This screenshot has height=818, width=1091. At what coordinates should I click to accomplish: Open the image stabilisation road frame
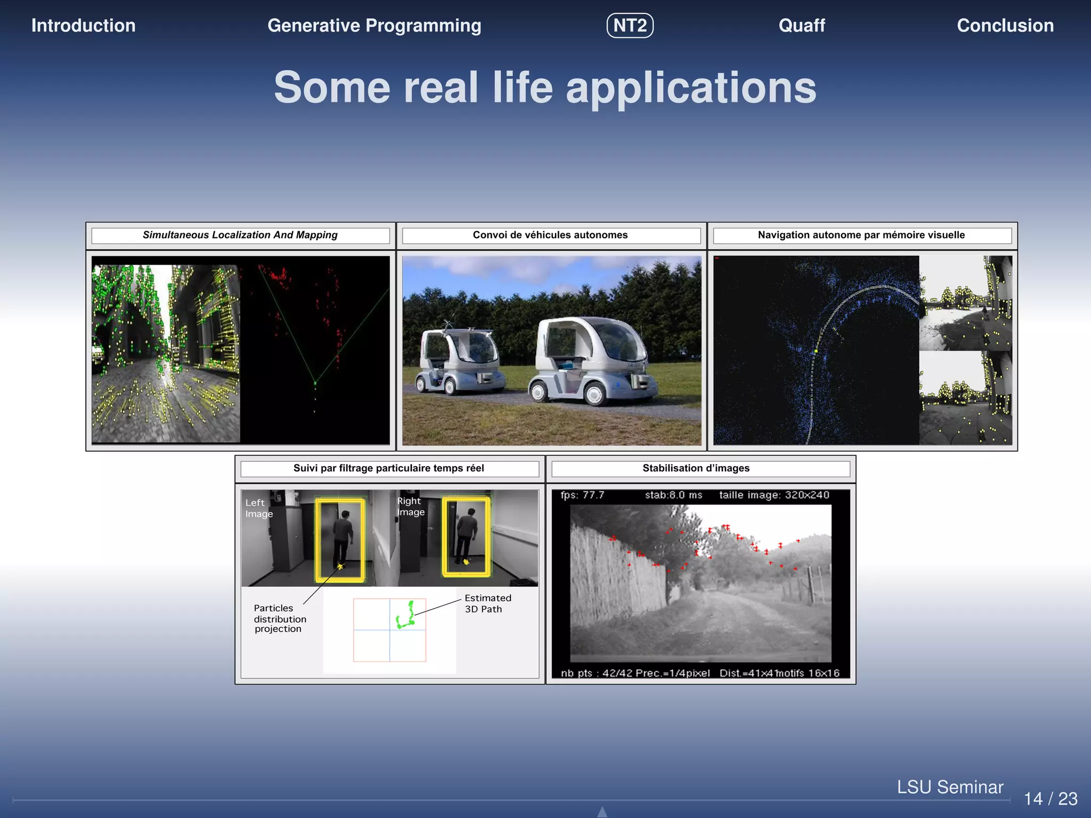tap(701, 584)
